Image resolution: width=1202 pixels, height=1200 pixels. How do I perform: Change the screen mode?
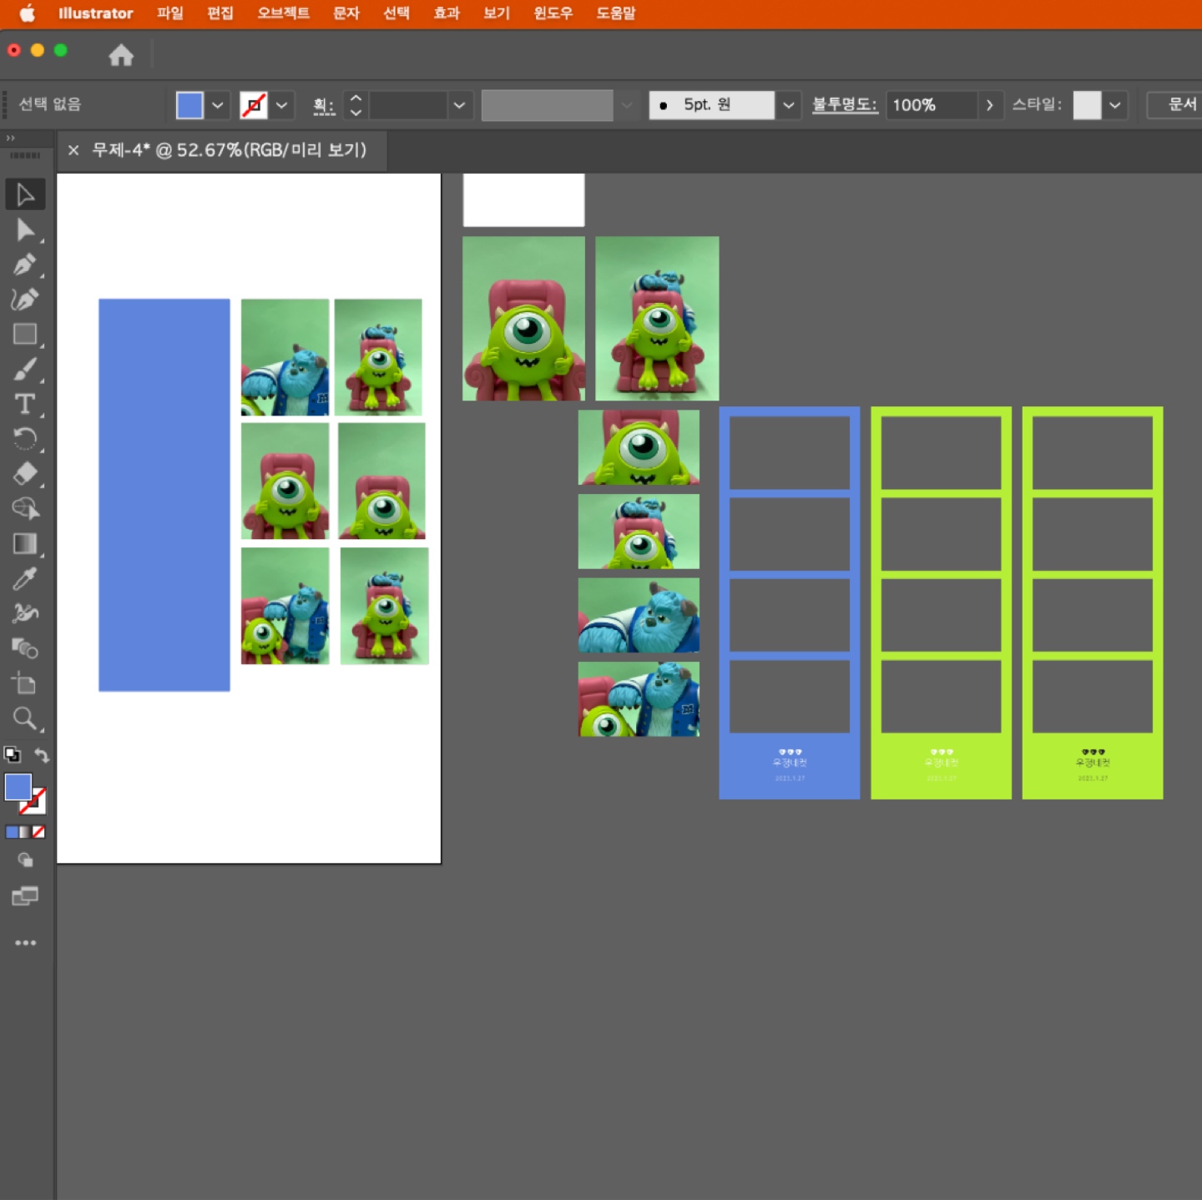coord(25,896)
